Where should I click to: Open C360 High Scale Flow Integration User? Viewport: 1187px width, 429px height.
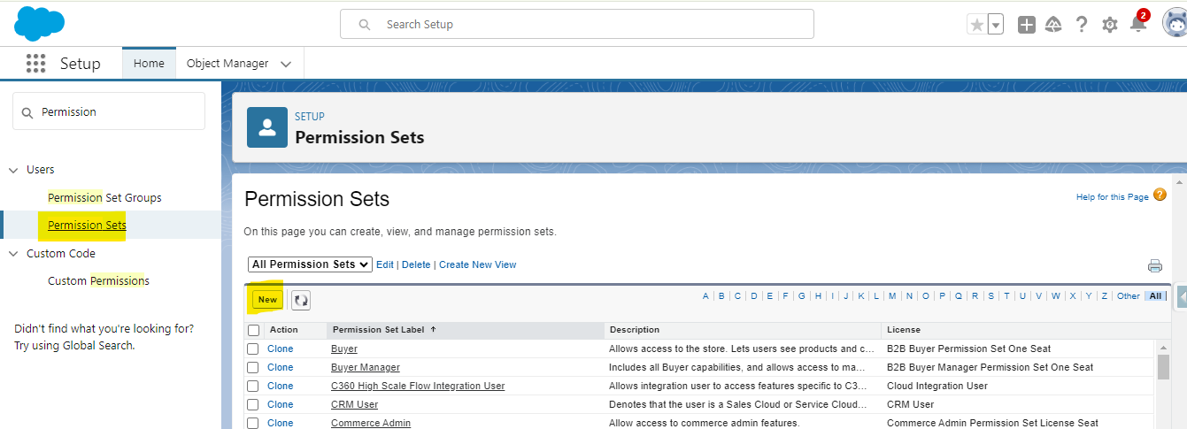[x=418, y=386]
